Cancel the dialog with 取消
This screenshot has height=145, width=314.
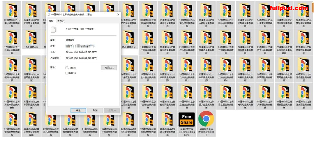point(95,110)
